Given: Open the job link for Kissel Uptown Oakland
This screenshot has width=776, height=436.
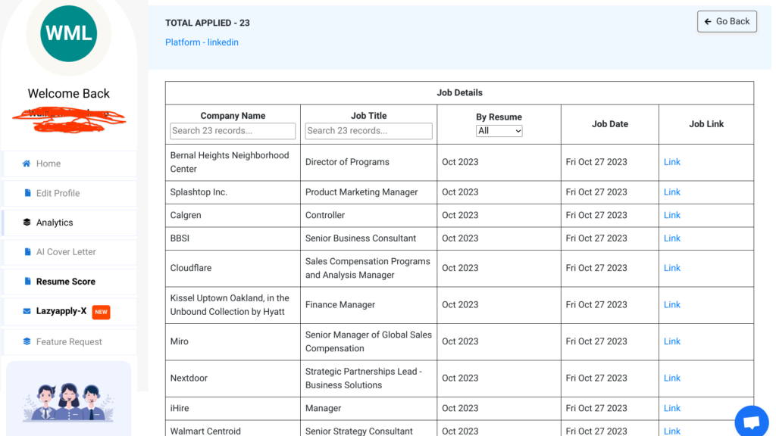Looking at the screenshot, I should [x=672, y=305].
